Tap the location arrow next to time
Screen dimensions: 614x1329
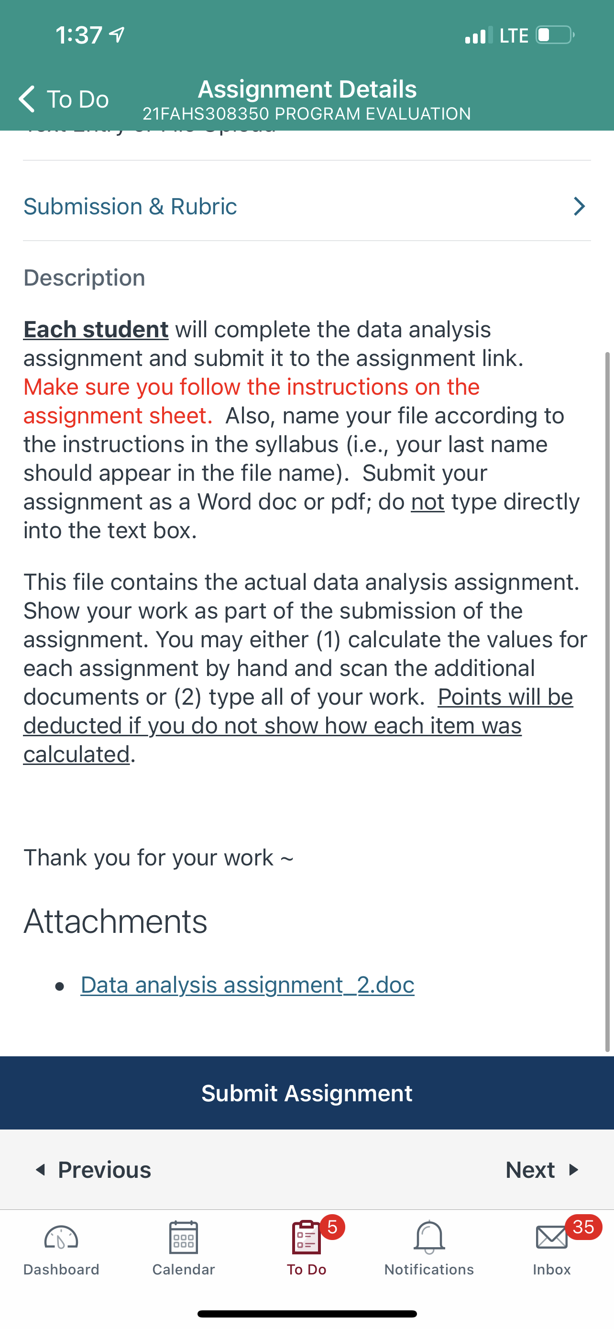coord(118,34)
